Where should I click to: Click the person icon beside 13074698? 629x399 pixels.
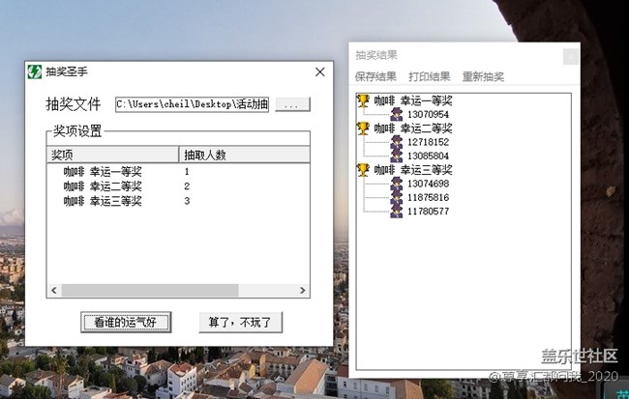[397, 184]
